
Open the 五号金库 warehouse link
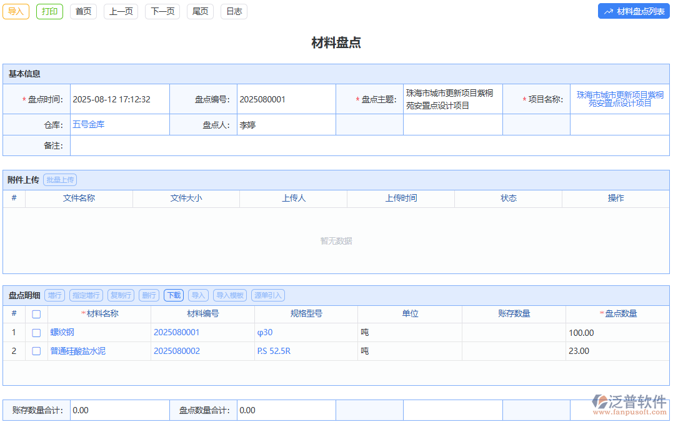87,124
